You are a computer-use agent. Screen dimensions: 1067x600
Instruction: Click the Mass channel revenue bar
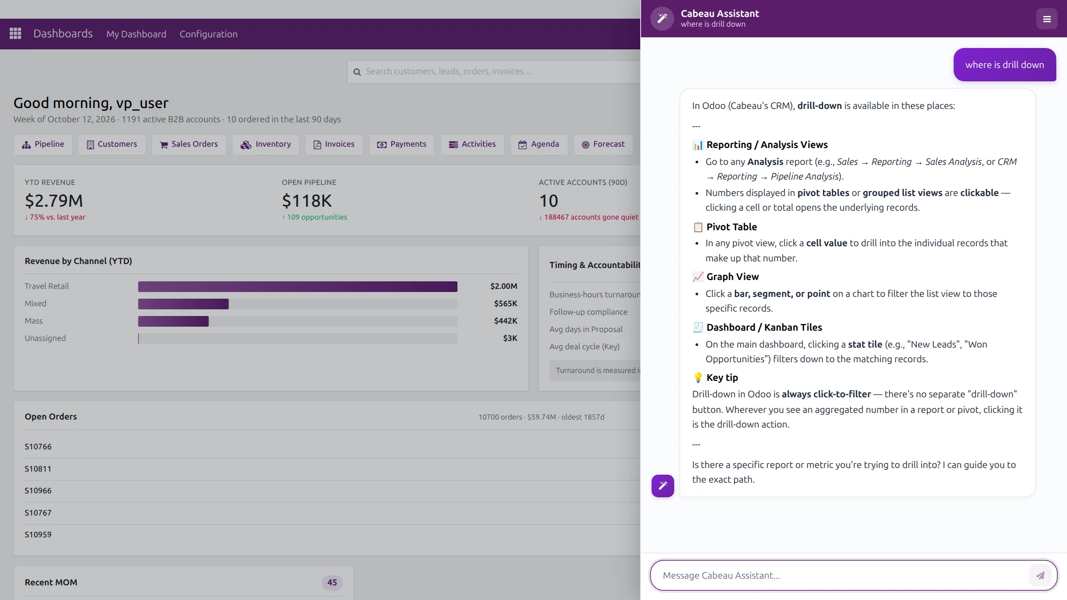(x=173, y=321)
